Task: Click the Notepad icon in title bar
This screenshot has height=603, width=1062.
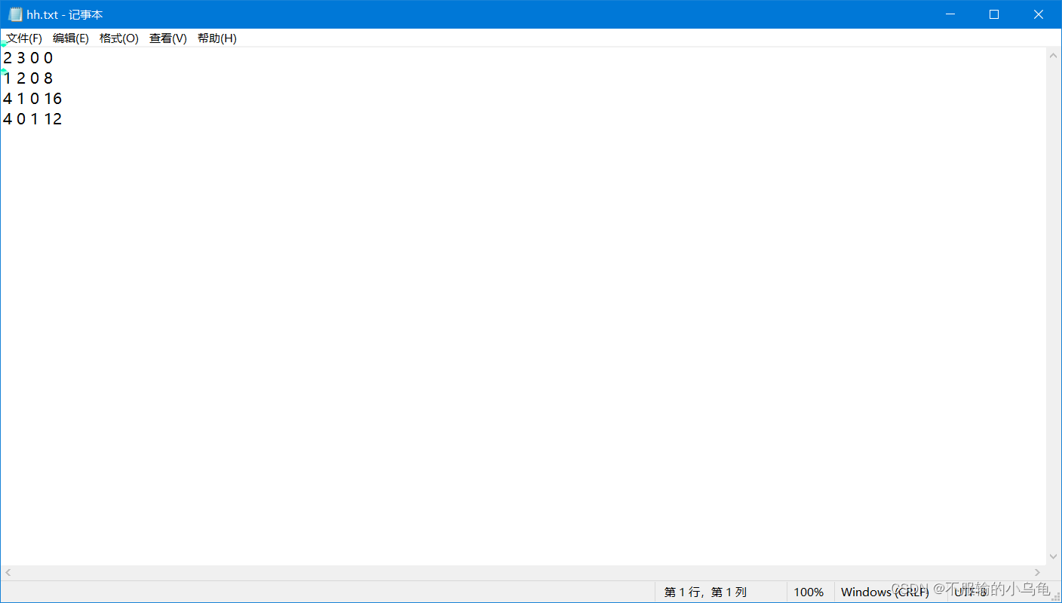Action: click(15, 14)
